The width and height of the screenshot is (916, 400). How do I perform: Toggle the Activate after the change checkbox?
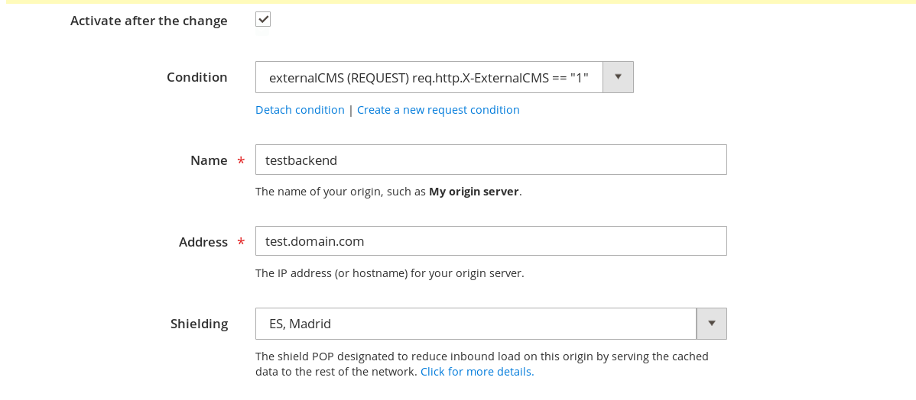pos(263,20)
